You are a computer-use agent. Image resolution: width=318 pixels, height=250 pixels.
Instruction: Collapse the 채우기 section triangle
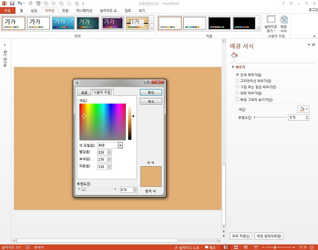coord(233,67)
